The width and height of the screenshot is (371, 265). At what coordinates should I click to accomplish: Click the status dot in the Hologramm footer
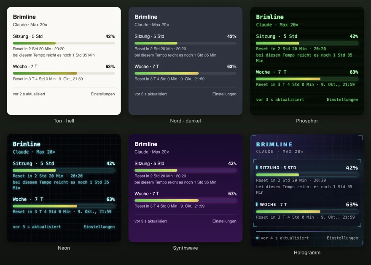point(257,238)
